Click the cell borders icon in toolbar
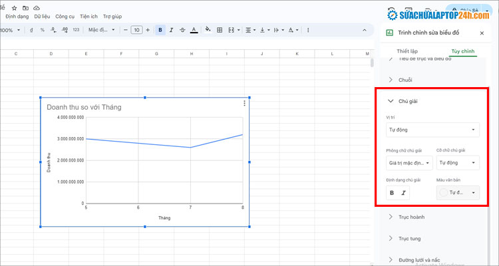499x266 pixels. click(x=220, y=30)
